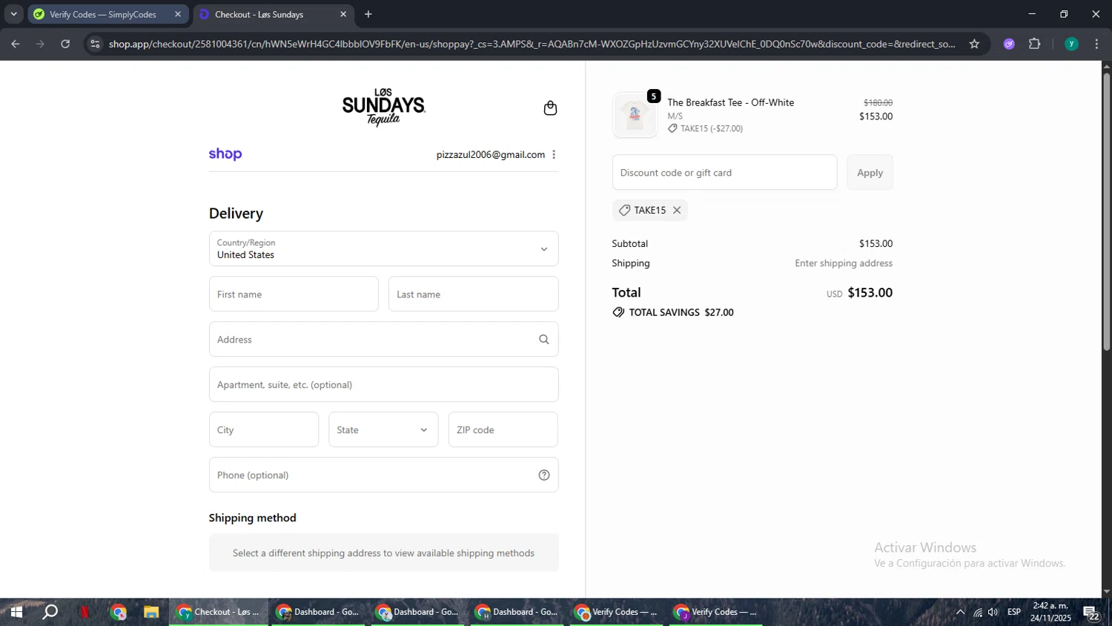Click the purple extension icon in toolbar
The width and height of the screenshot is (1112, 626).
point(1009,44)
